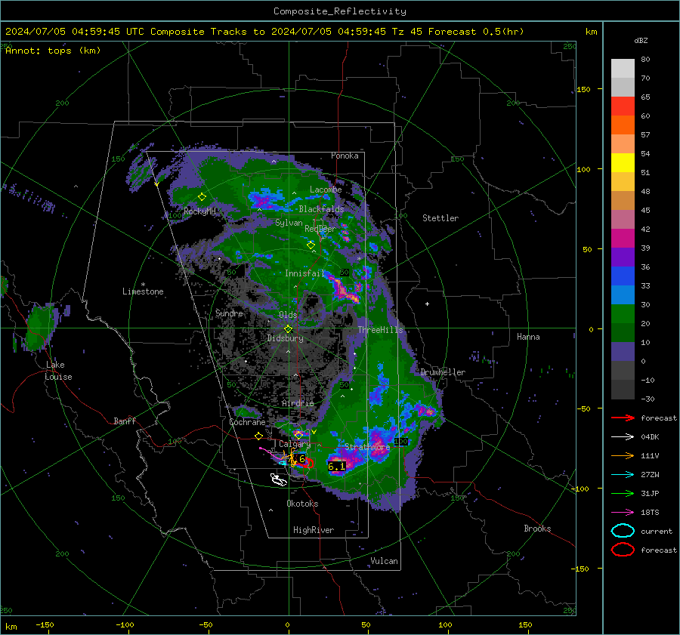
Task: Click the white 04DK track arrow
Action: click(623, 437)
